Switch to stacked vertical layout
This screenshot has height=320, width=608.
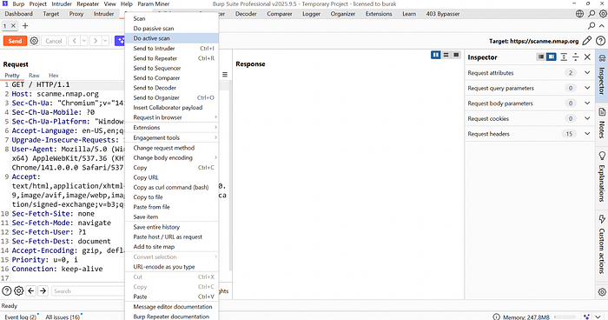coord(446,55)
